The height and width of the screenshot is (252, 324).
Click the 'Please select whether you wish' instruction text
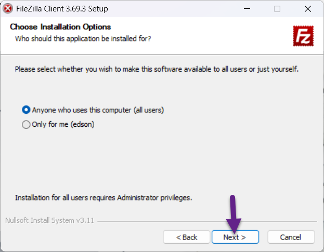click(157, 69)
